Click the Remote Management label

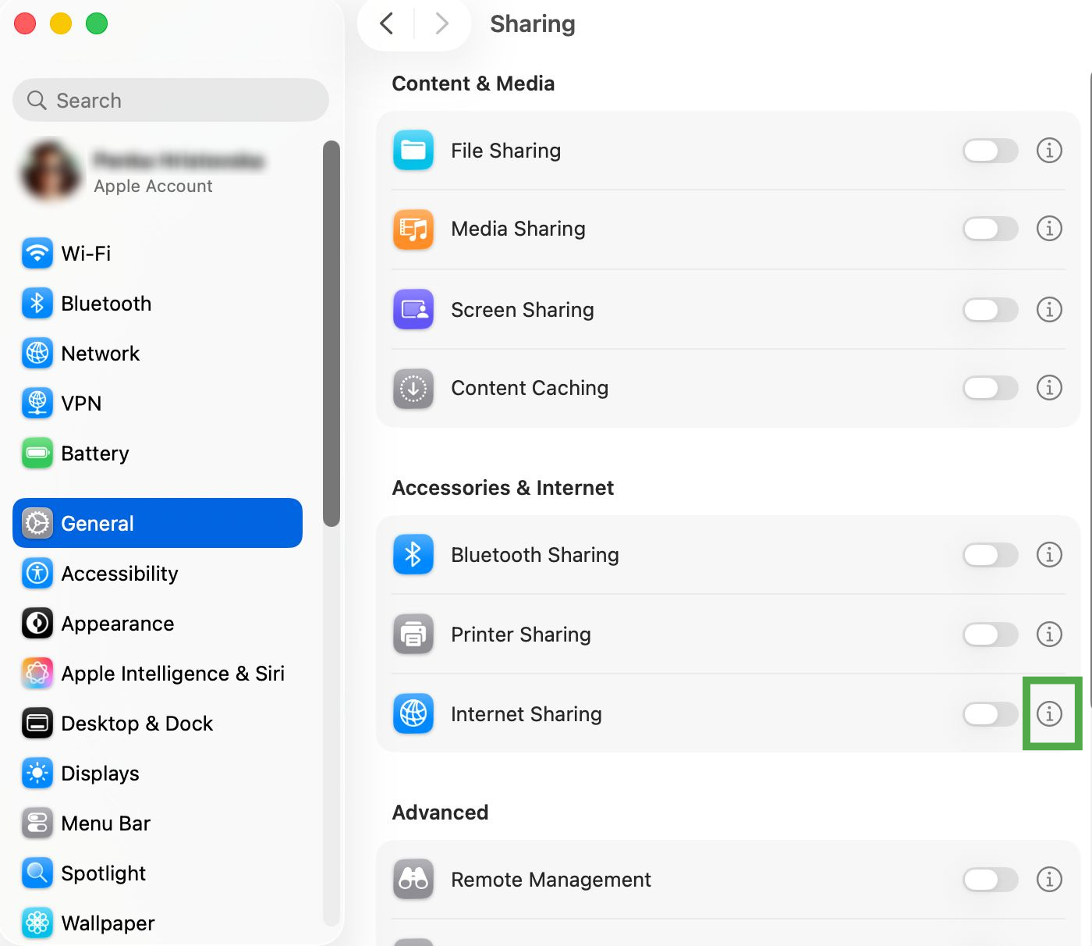coord(551,880)
